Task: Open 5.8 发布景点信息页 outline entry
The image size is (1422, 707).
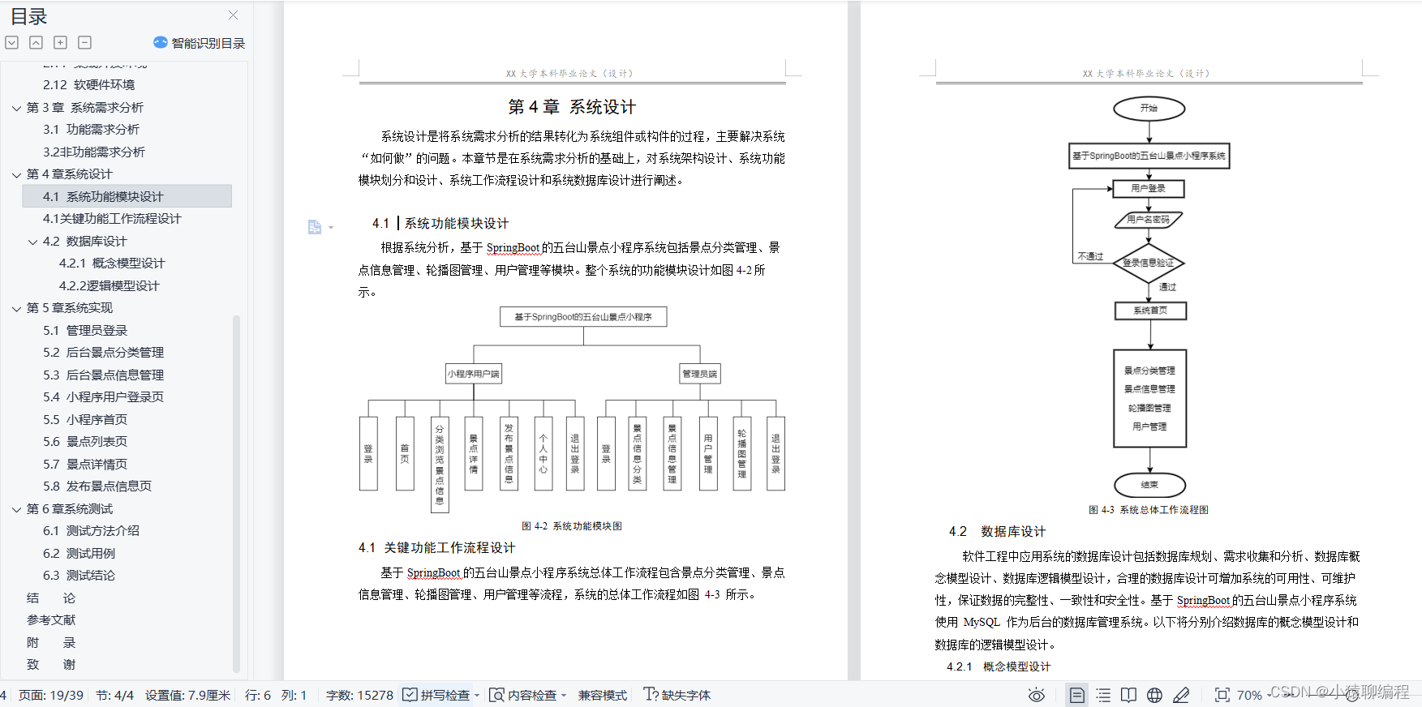Action: (x=97, y=486)
